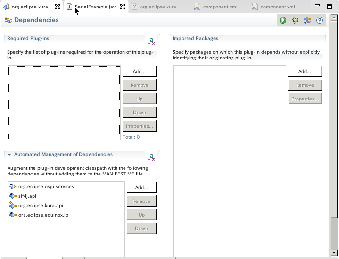Click the org.eclipse.equinox.io plug-in icon
The width and height of the screenshot is (339, 259).
tap(13, 215)
